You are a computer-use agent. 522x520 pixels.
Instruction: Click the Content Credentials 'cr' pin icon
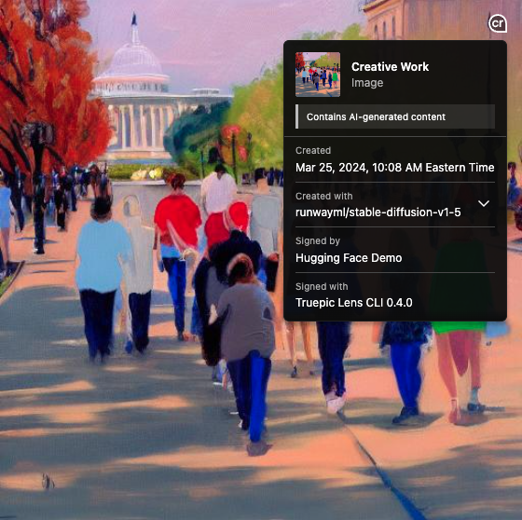[498, 23]
